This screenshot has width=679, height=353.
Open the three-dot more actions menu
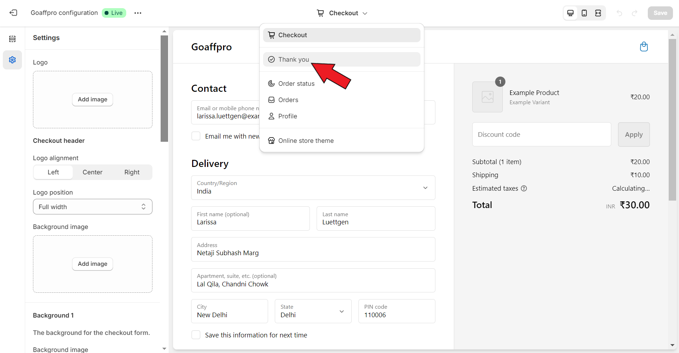(138, 13)
